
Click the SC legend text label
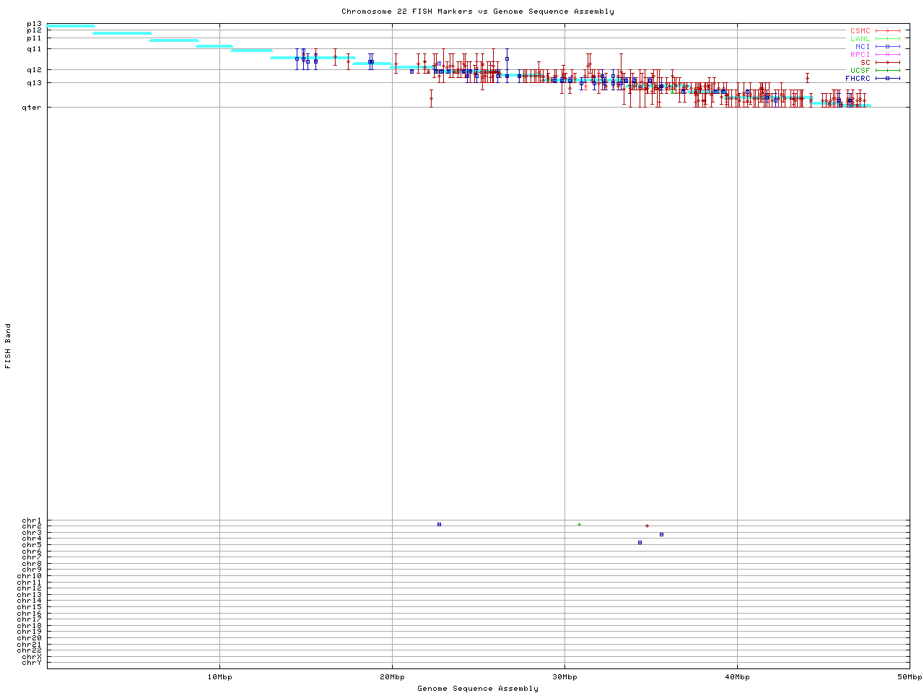click(x=865, y=62)
